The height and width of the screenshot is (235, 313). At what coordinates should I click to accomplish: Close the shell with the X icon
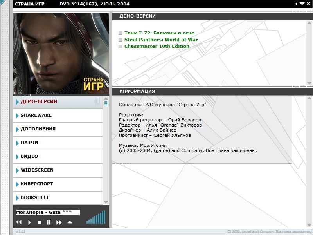308,4
